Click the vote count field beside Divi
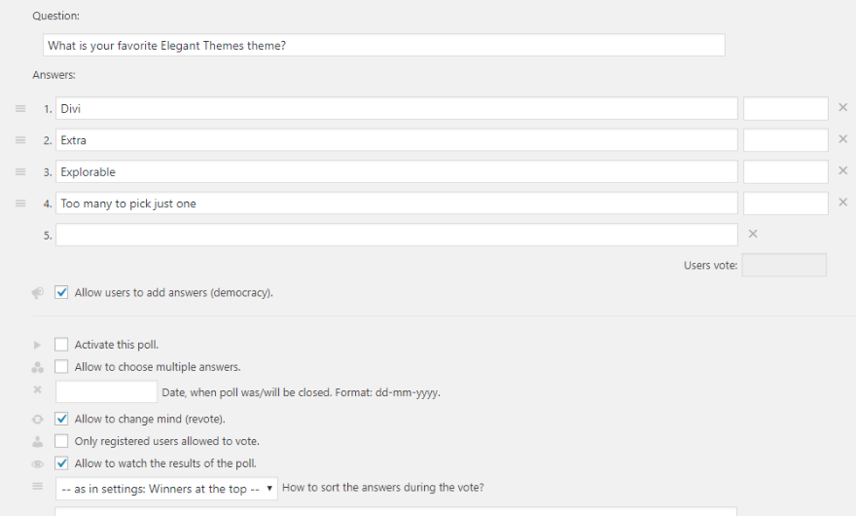Viewport: 856px width, 516px height. tap(785, 108)
